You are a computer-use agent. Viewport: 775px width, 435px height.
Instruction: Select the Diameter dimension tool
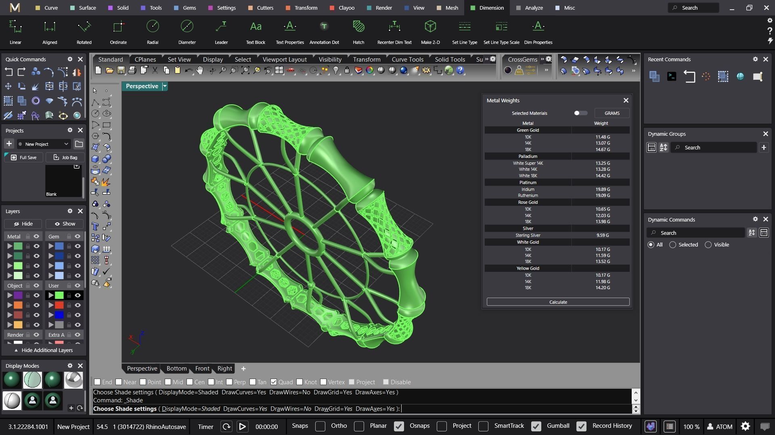(x=187, y=31)
